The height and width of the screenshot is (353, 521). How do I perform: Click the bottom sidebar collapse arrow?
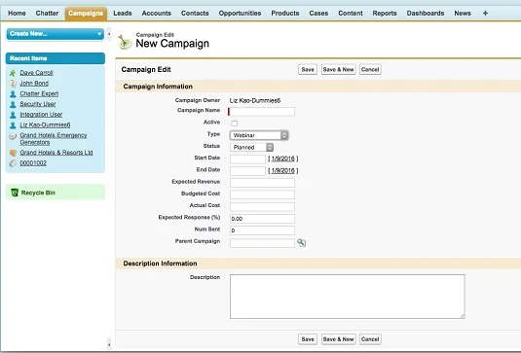[109, 344]
